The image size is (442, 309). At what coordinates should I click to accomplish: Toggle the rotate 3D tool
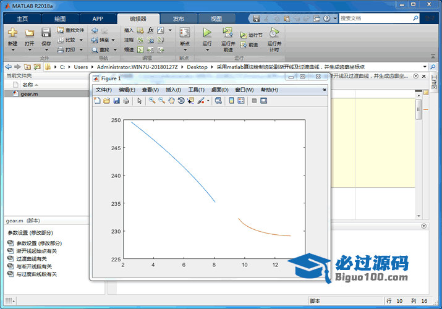[181, 101]
